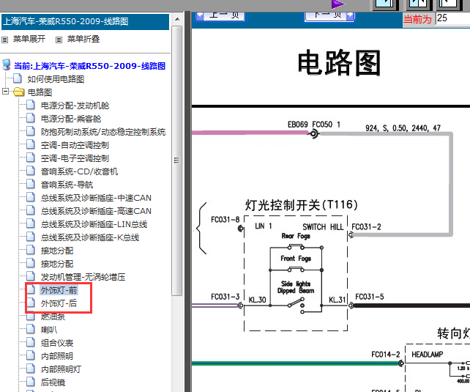Open 音响系统-CD/收音机 entry
Viewport: 470px width, 392px height.
coord(80,171)
